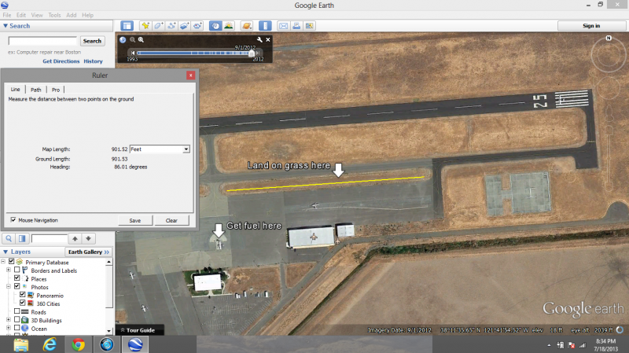Hide the sidebar using toolbar icon

127,26
